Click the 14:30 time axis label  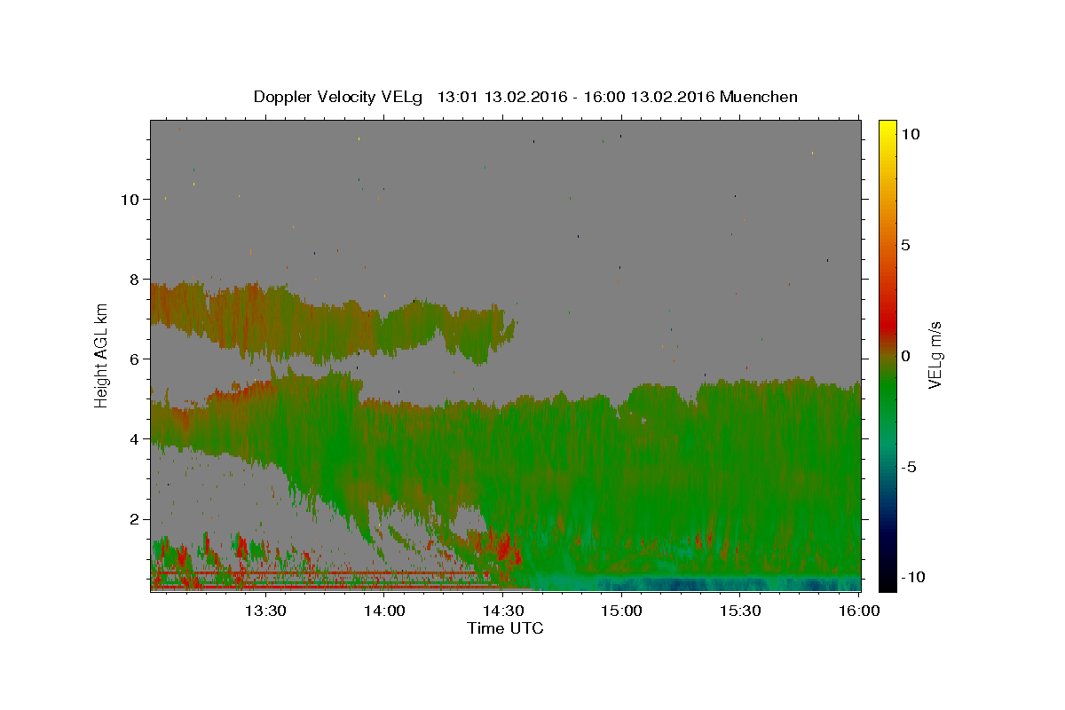coord(503,611)
